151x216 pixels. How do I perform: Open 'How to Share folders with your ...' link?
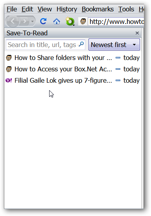point(63,58)
